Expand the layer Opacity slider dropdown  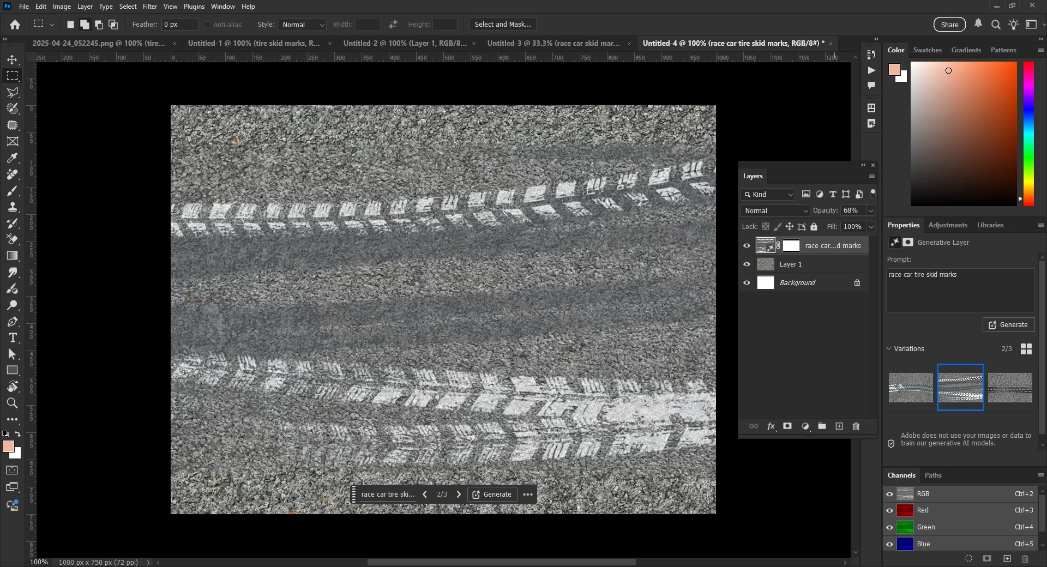[x=871, y=211]
